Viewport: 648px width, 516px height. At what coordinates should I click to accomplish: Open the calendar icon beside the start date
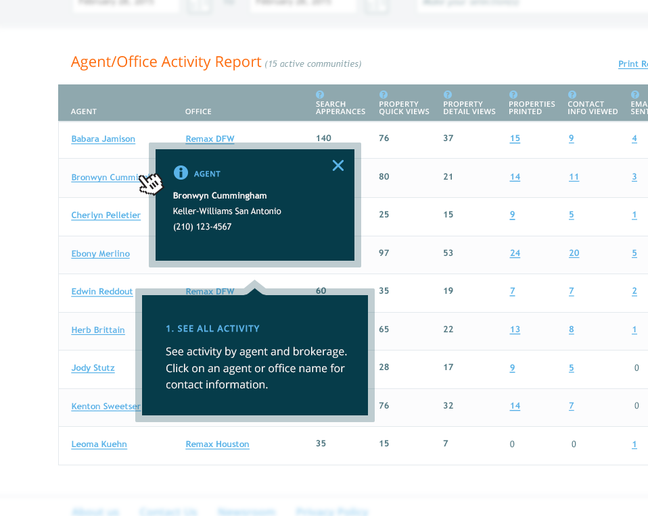tap(199, 5)
